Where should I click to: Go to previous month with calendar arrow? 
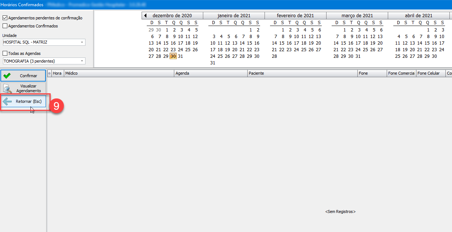click(145, 16)
